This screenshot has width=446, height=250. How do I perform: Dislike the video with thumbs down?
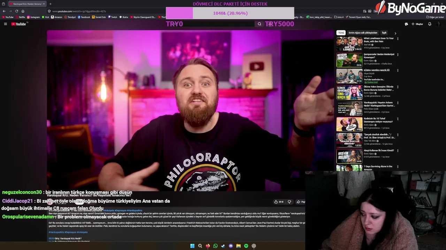[289, 202]
